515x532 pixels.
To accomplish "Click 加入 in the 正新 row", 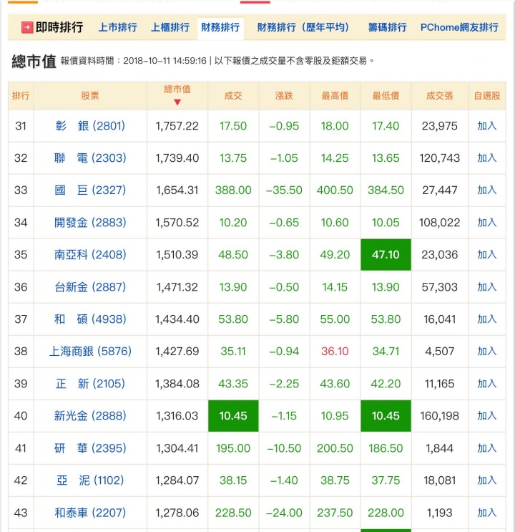I will click(487, 384).
